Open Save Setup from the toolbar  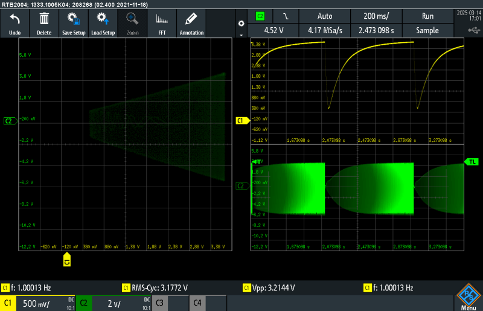[x=74, y=23]
